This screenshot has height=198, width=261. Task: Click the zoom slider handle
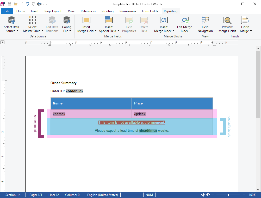coord(228,195)
